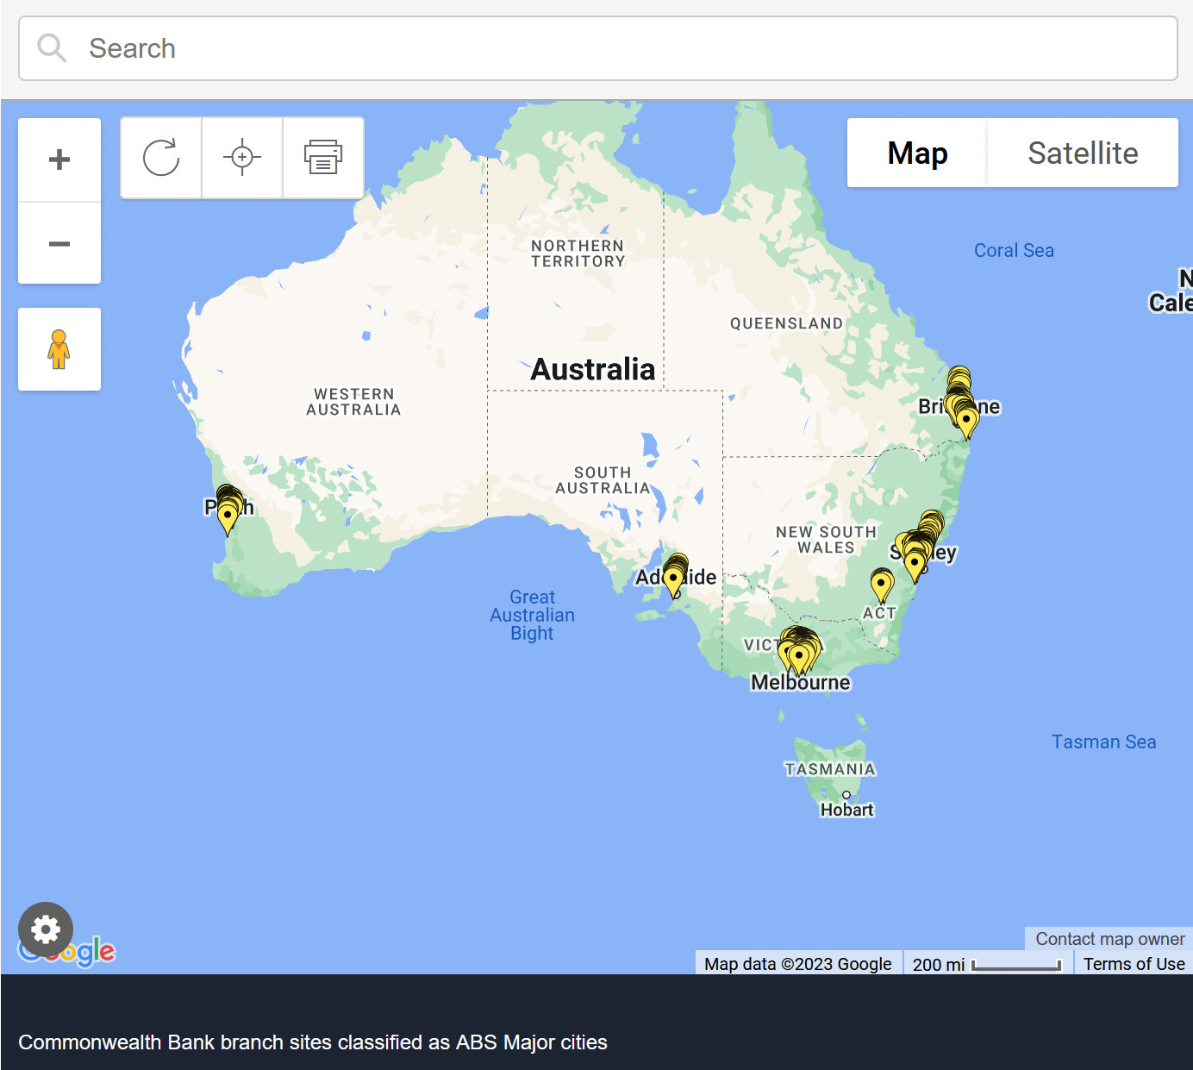The width and height of the screenshot is (1193, 1070).
Task: Click the front yellow marker at Melbourne
Action: [x=800, y=660]
